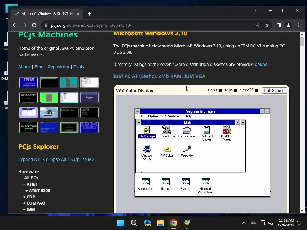Select the StartUp group icon
The height and width of the screenshot is (230, 307).
pos(185,184)
